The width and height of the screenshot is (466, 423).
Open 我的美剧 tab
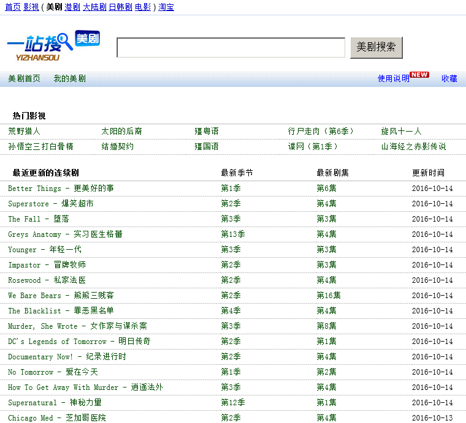coord(69,78)
